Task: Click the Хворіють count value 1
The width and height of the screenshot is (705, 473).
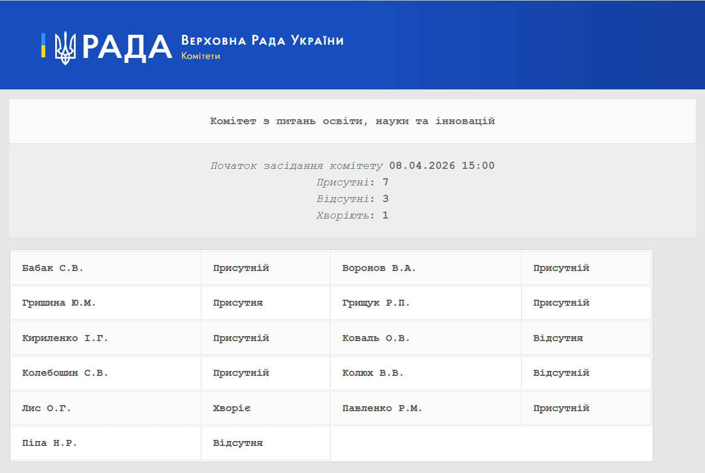Action: click(x=385, y=215)
